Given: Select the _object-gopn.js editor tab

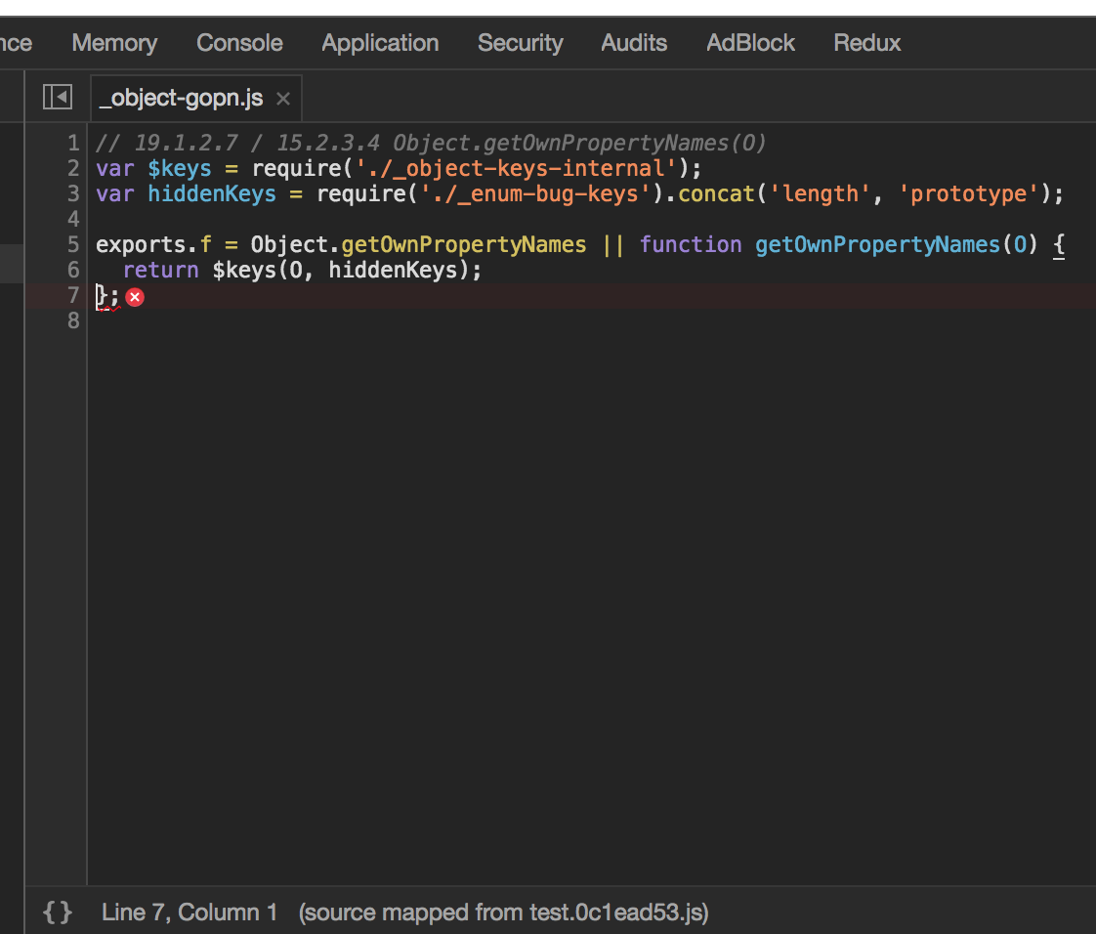Looking at the screenshot, I should (180, 98).
